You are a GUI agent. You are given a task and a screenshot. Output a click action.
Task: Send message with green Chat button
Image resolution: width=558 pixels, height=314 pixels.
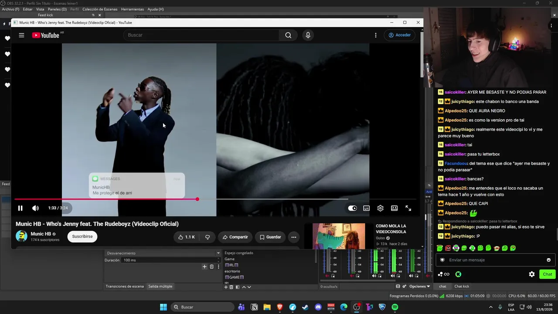pos(547,274)
